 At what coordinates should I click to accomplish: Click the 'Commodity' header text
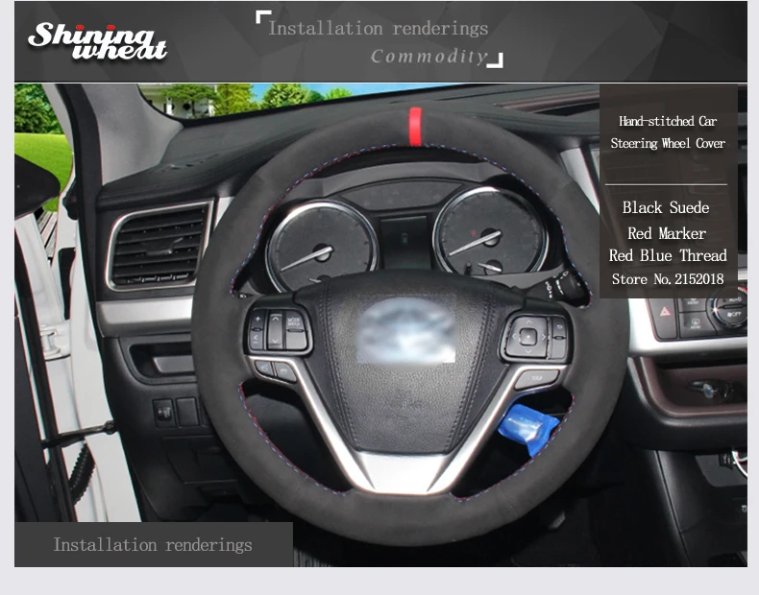click(x=428, y=57)
